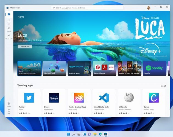The height and width of the screenshot is (137, 173).
Task: Open the Essential apps featured card
Action: pos(104,68)
